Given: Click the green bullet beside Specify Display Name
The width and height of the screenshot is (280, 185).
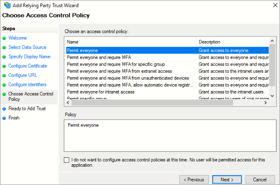Looking at the screenshot, I should pos(4,57).
